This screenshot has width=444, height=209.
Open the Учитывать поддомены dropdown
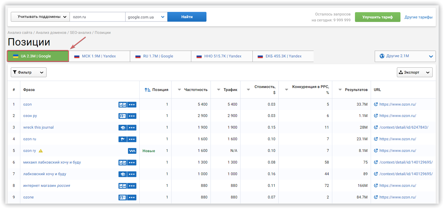point(40,17)
